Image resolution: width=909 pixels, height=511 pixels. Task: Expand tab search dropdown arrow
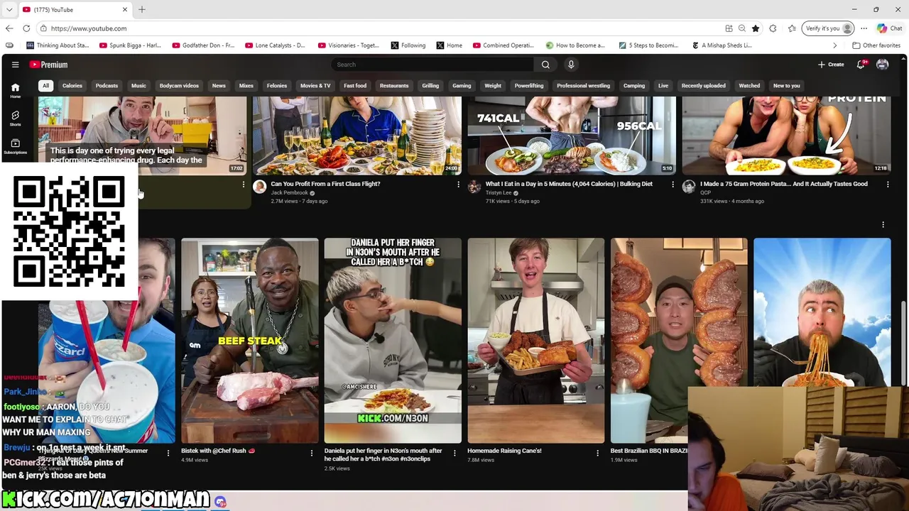pos(9,9)
